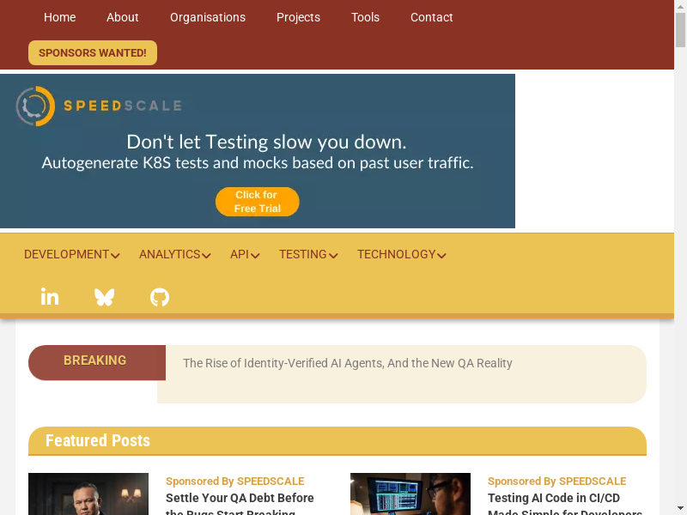Viewport: 687px width, 515px height.
Task: Expand the API dropdown menu
Action: point(245,255)
